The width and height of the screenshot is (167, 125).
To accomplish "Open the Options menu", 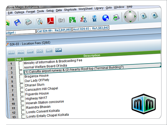I will point(19,12).
